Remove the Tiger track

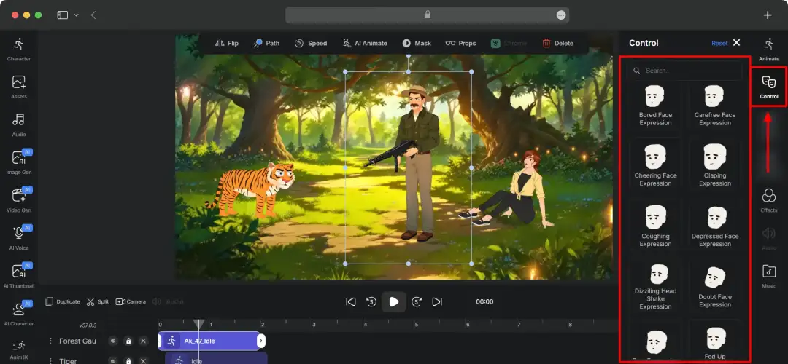pyautogui.click(x=143, y=360)
